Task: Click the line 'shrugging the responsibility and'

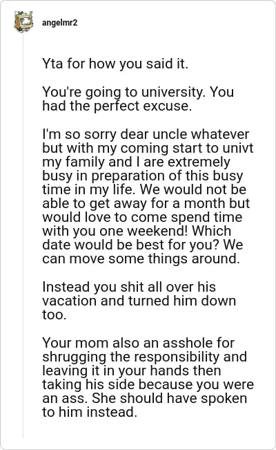Action: click(x=144, y=357)
